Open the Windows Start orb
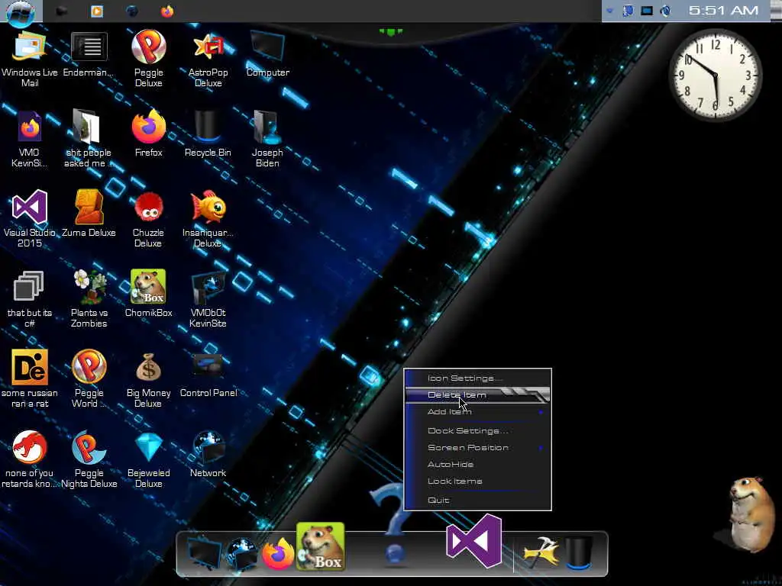Screen dimensions: 782x586 coord(21,12)
